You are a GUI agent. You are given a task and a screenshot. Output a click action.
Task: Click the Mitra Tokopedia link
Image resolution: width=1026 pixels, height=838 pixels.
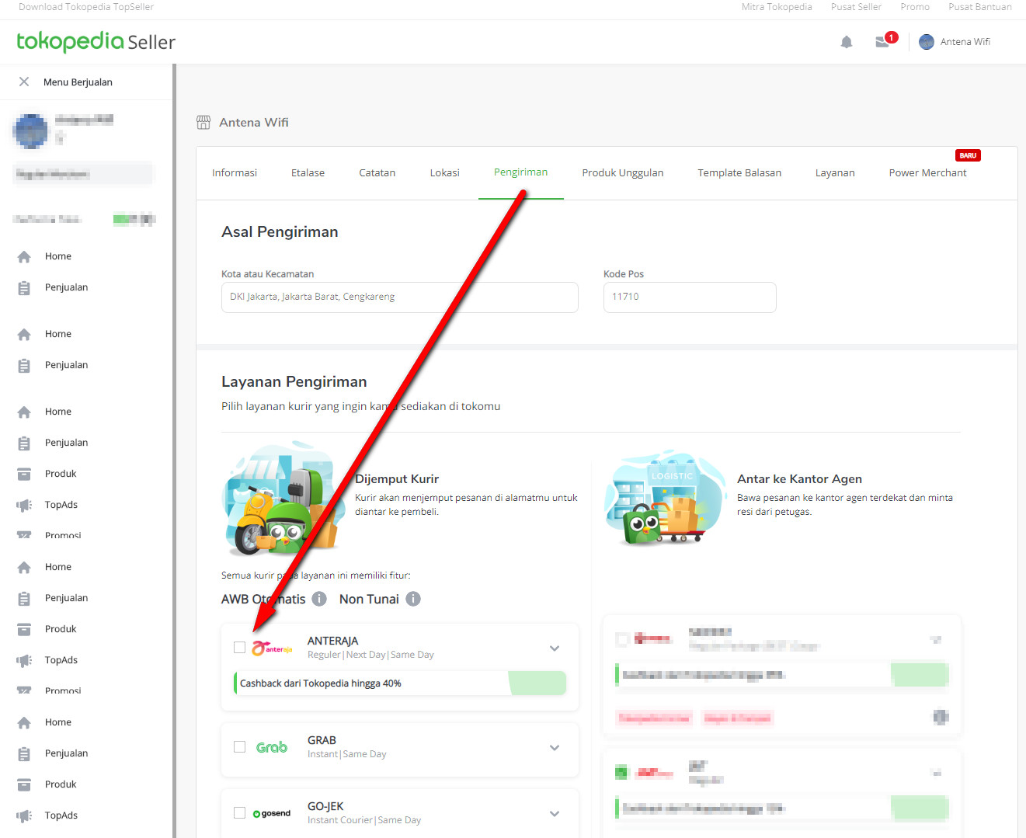point(776,7)
